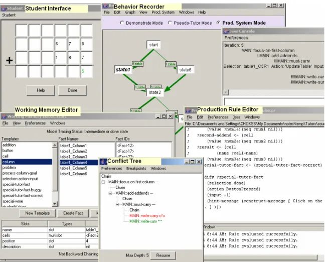Select selection-action-input template
The height and width of the screenshot is (262, 325).
coord(27,179)
